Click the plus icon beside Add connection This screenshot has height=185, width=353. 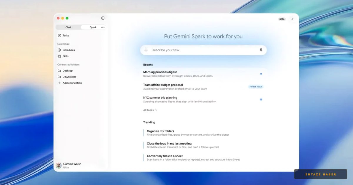click(59, 83)
